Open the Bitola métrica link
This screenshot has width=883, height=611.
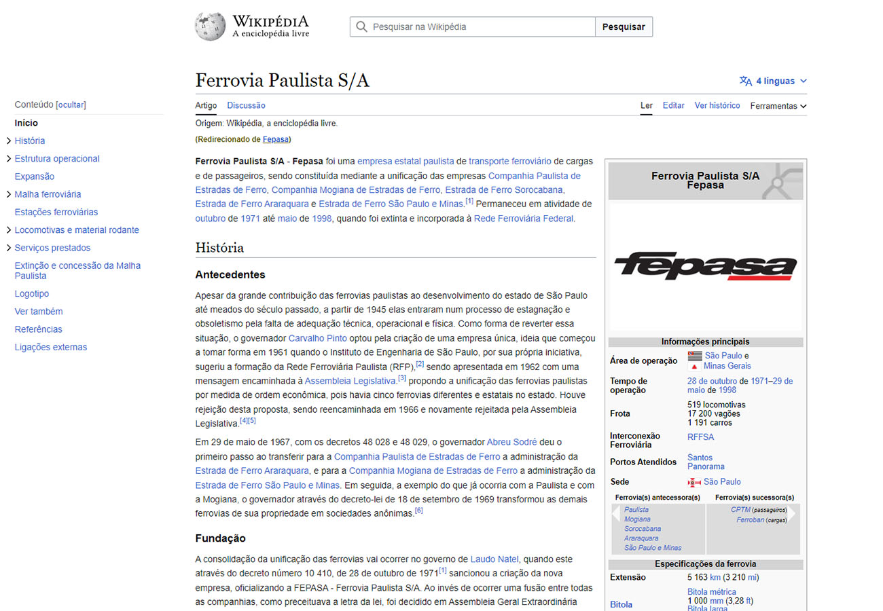pos(711,592)
